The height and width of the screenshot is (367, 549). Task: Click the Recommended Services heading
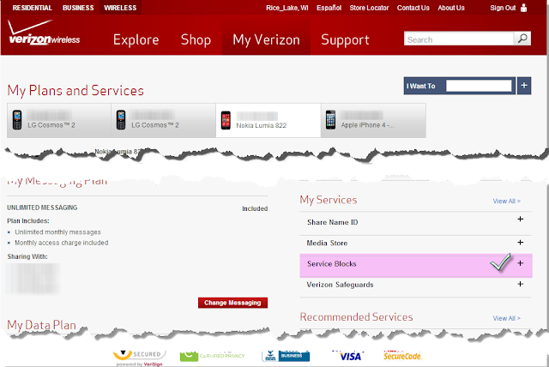pos(357,317)
